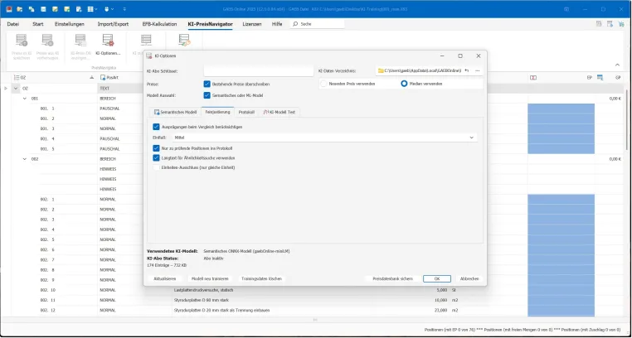Viewport: 632px width, 338px height.
Task: Enable Einheiten-Ausschluss checkbox
Action: (x=157, y=167)
